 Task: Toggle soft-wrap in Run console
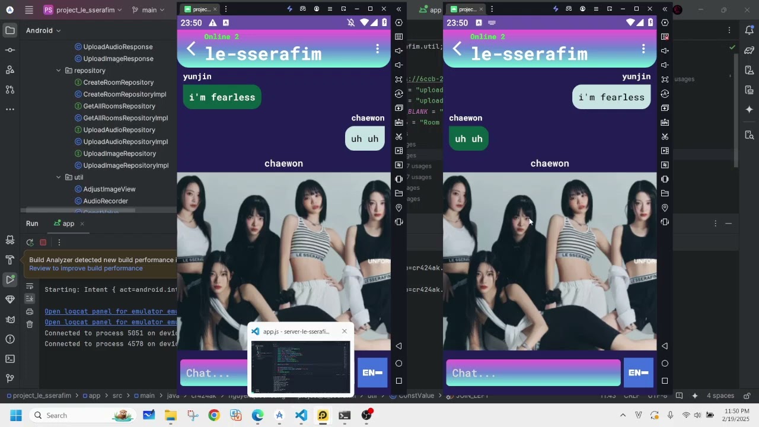30,286
